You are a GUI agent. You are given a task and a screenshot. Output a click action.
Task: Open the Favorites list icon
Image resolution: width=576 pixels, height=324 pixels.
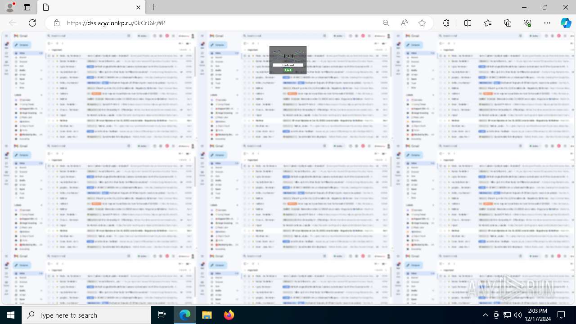488,23
